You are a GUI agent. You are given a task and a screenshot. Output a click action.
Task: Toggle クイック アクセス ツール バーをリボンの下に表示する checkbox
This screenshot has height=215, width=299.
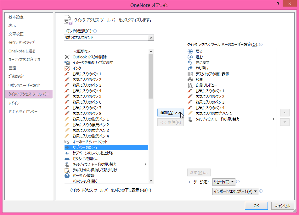tap(66, 190)
